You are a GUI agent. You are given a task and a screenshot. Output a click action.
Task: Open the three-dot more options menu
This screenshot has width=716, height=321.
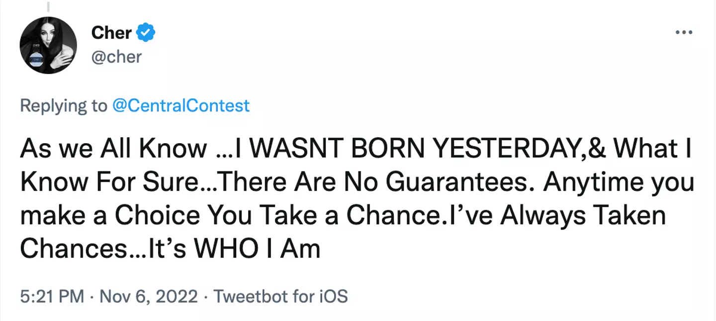[684, 33]
